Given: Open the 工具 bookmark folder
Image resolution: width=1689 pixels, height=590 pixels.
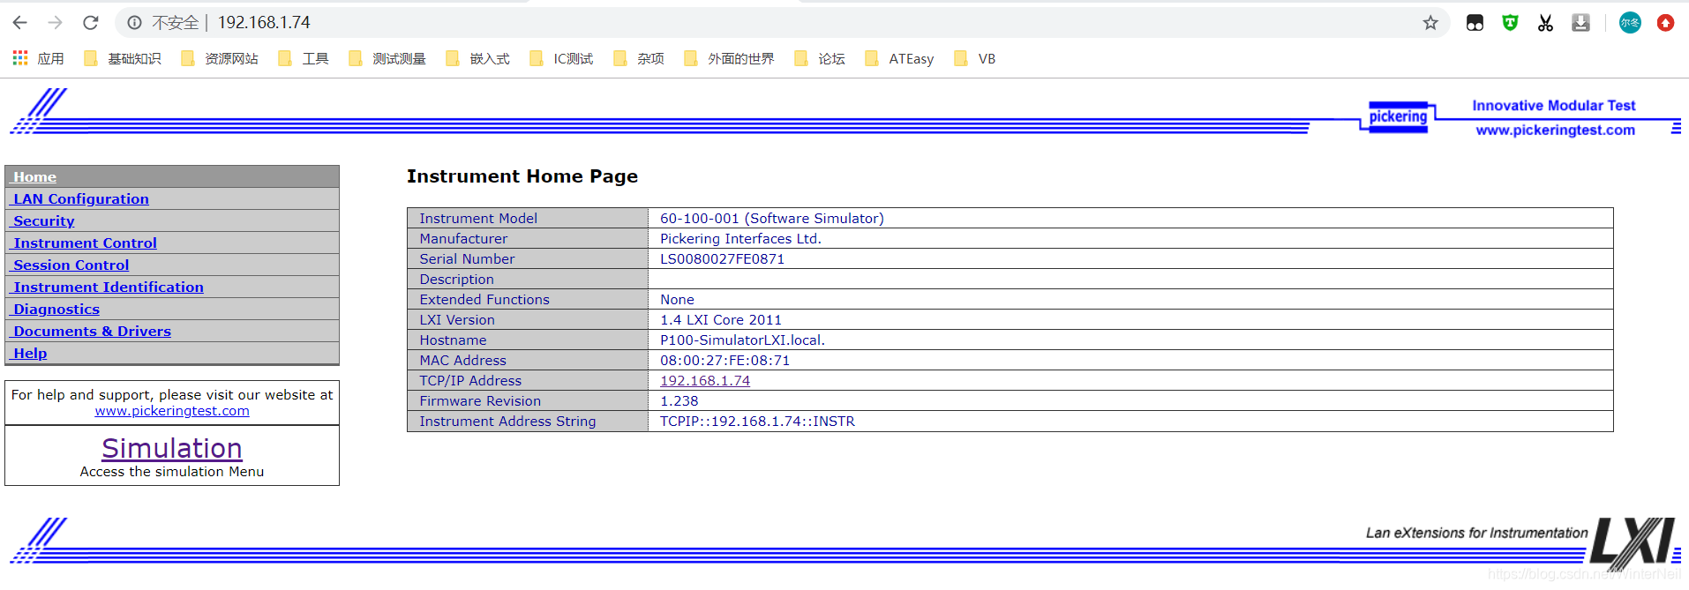Looking at the screenshot, I should (304, 59).
